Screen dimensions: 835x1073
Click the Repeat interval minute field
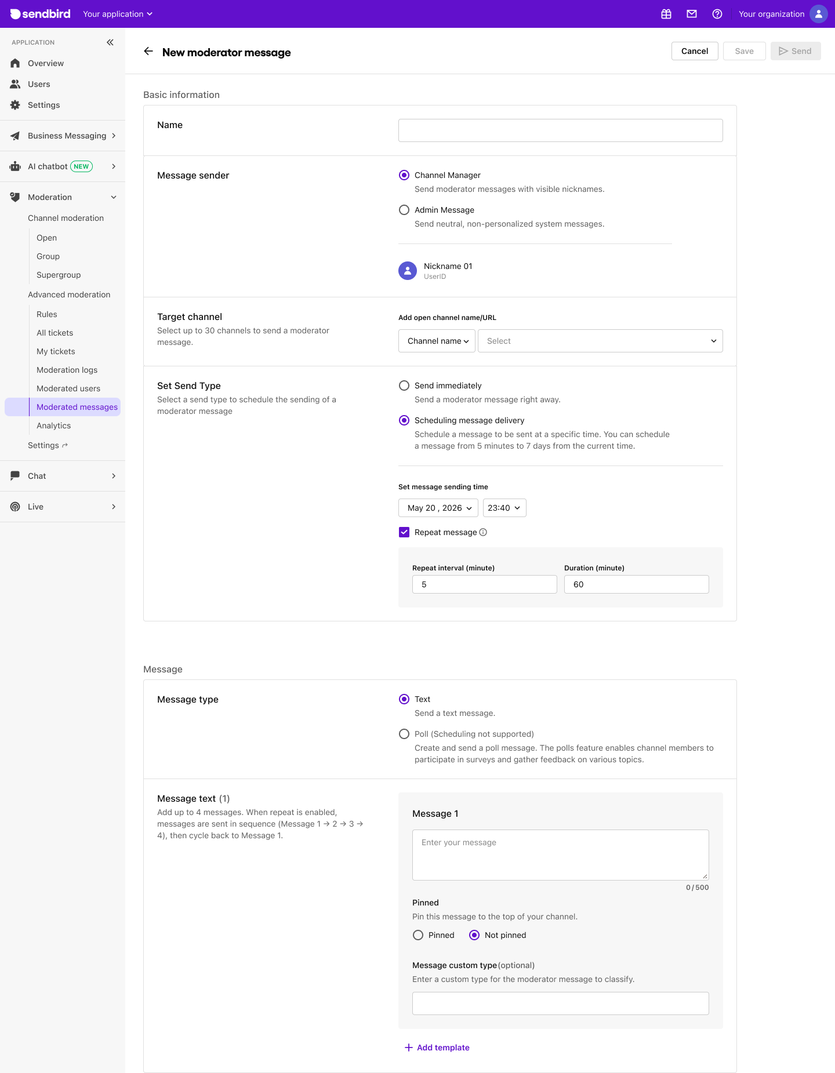485,584
